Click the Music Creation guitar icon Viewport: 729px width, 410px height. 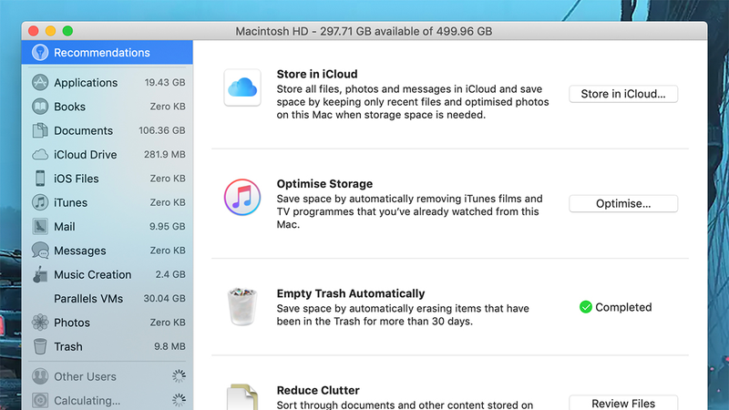coord(40,275)
